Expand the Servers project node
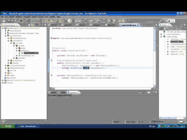This screenshot has height=140, width=187. (x=3, y=83)
